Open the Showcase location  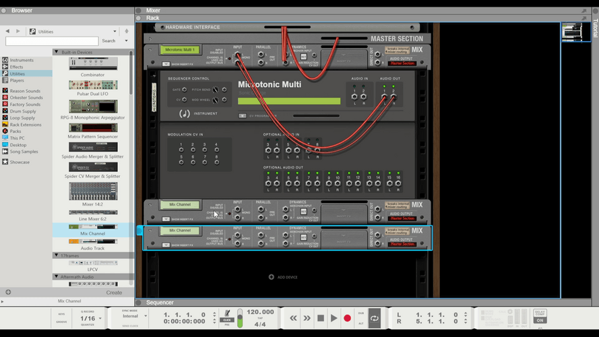coord(20,162)
